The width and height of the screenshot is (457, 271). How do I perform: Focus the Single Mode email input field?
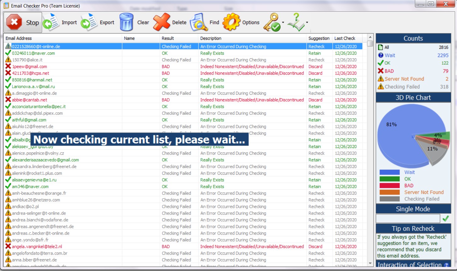point(408,219)
